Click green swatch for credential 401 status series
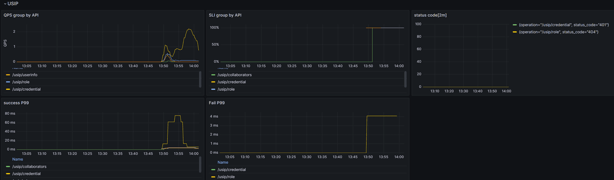The image size is (614, 180). tap(515, 24)
